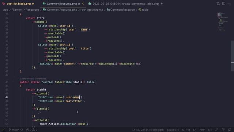Click the highlighted 'name' in the relationship call
The image size is (234, 132).
point(84,30)
